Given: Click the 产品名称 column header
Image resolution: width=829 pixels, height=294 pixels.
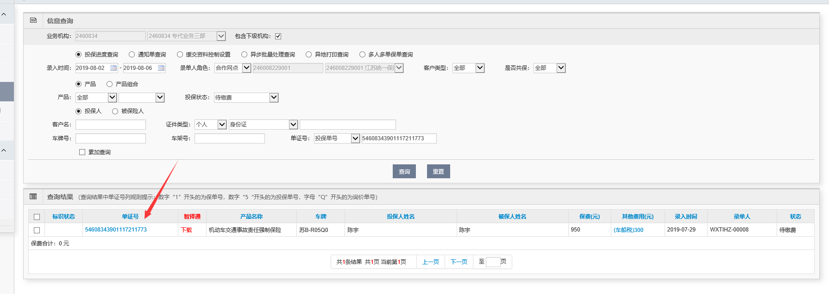Looking at the screenshot, I should (x=251, y=217).
